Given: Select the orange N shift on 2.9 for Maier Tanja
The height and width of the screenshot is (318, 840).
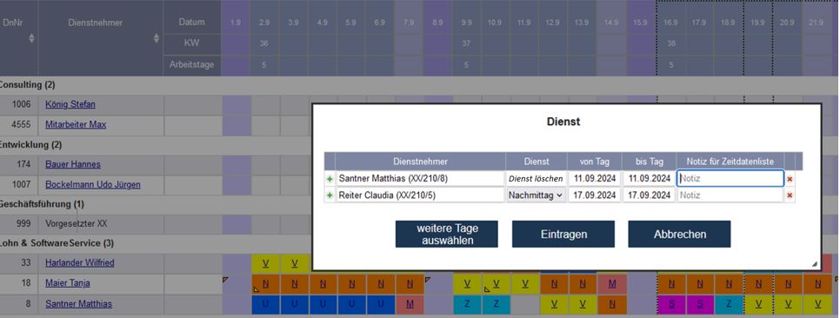Looking at the screenshot, I should (x=265, y=283).
